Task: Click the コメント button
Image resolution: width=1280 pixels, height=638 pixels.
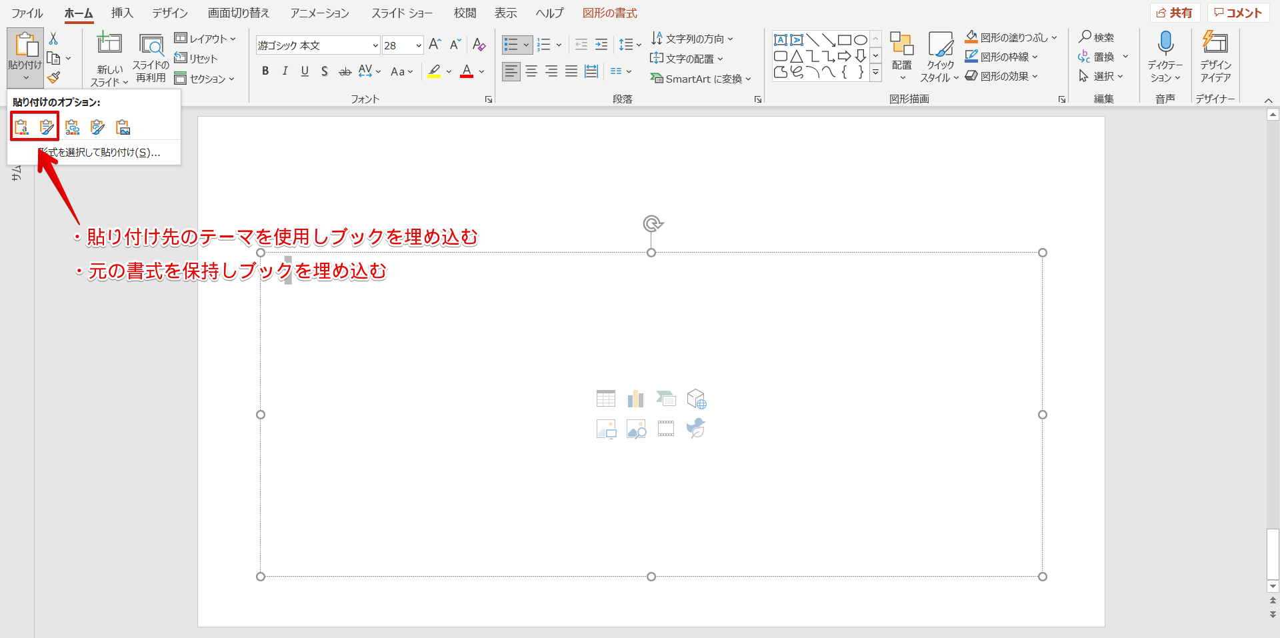Action: click(x=1238, y=13)
